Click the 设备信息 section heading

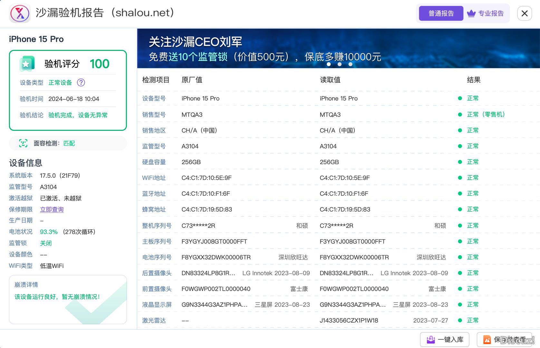pos(26,163)
